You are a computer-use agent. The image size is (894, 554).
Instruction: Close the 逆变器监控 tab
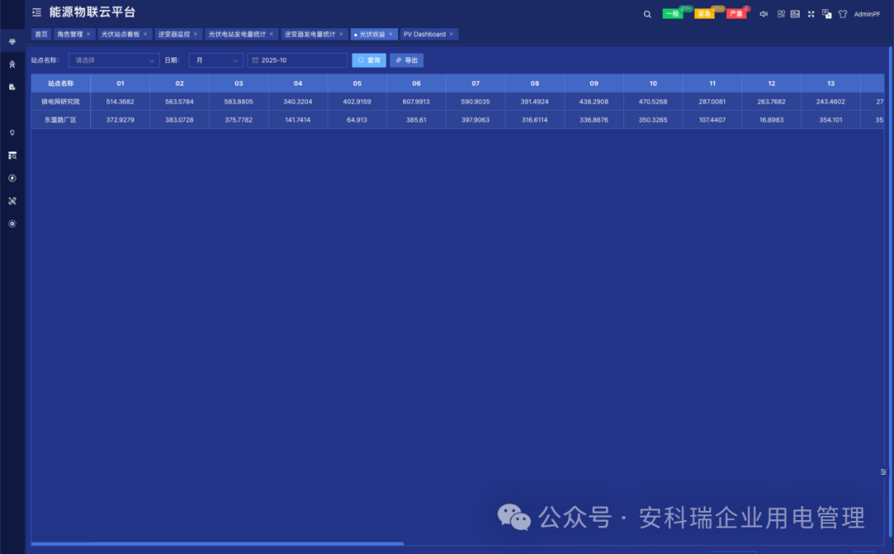tap(195, 34)
